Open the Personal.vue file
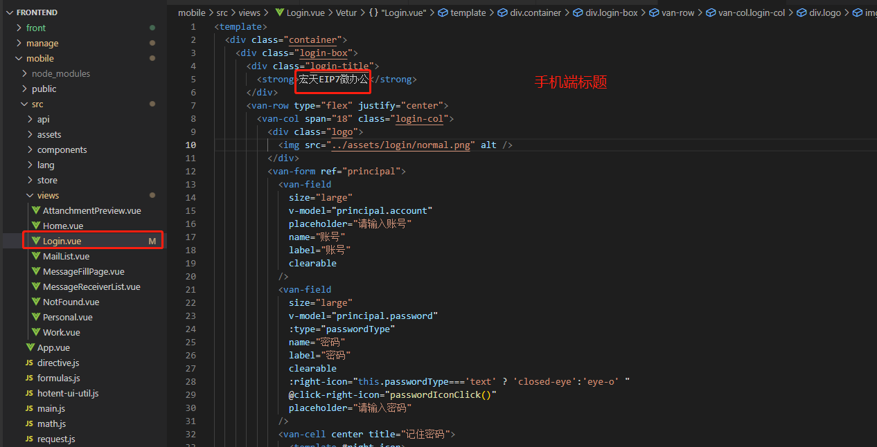 point(67,317)
